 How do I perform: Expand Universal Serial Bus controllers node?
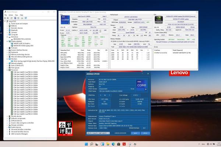[x=7, y=129]
